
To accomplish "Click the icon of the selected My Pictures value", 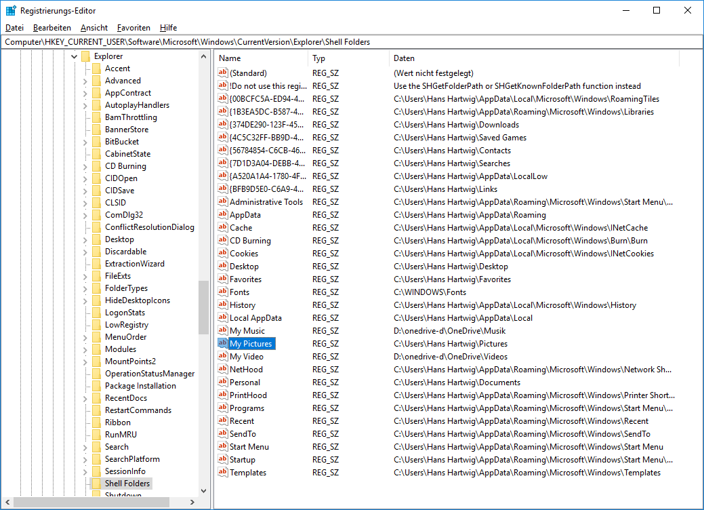I will (x=223, y=343).
